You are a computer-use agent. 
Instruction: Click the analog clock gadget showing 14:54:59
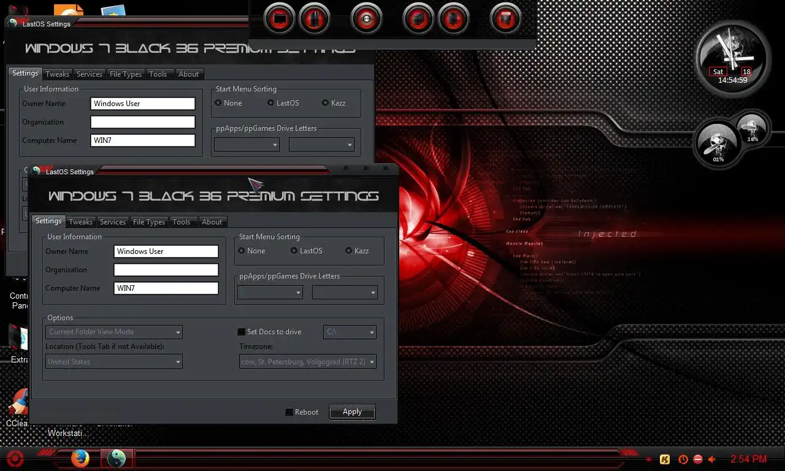coord(732,58)
